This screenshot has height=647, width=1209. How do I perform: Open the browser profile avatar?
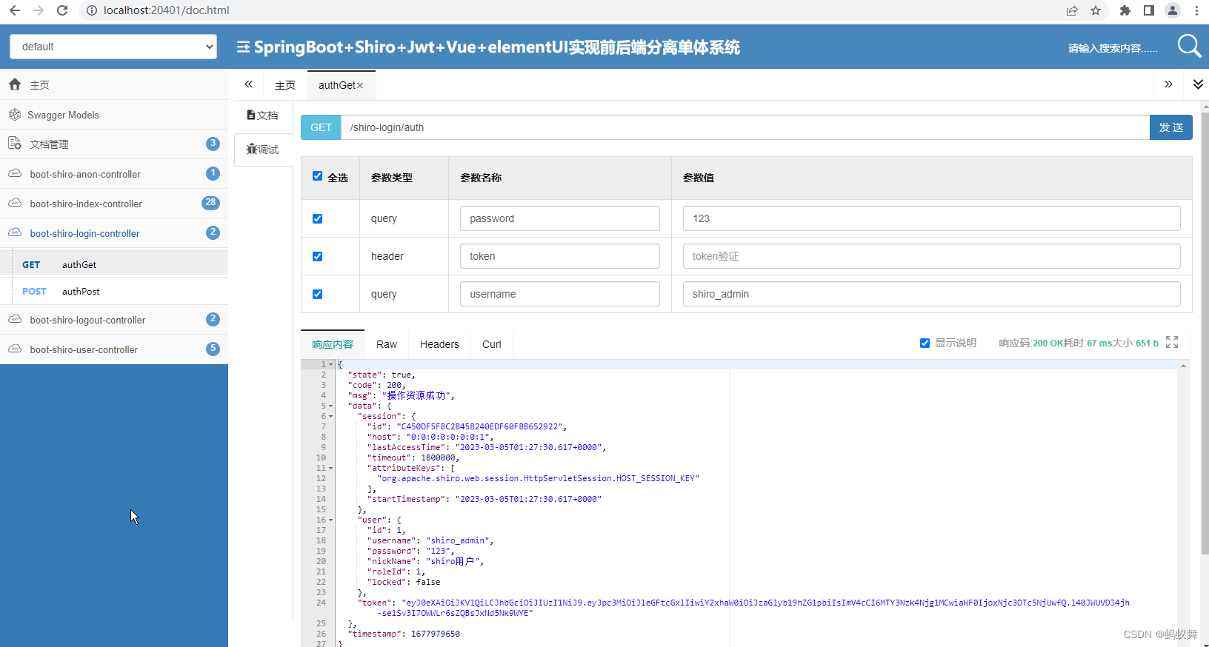point(1173,10)
